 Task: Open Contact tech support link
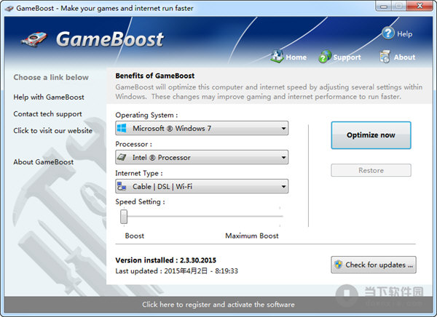click(47, 114)
